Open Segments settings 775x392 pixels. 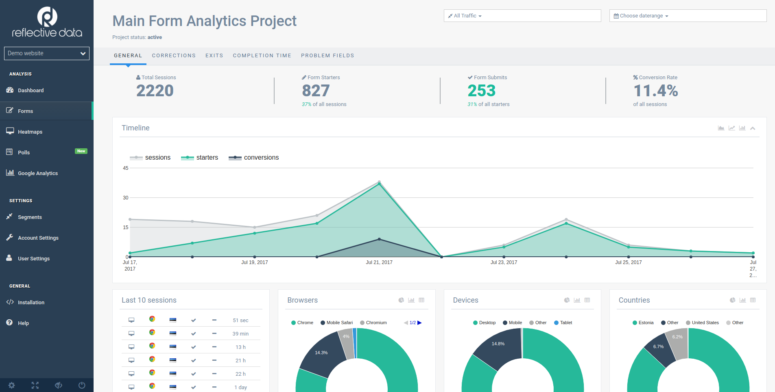coord(47,217)
